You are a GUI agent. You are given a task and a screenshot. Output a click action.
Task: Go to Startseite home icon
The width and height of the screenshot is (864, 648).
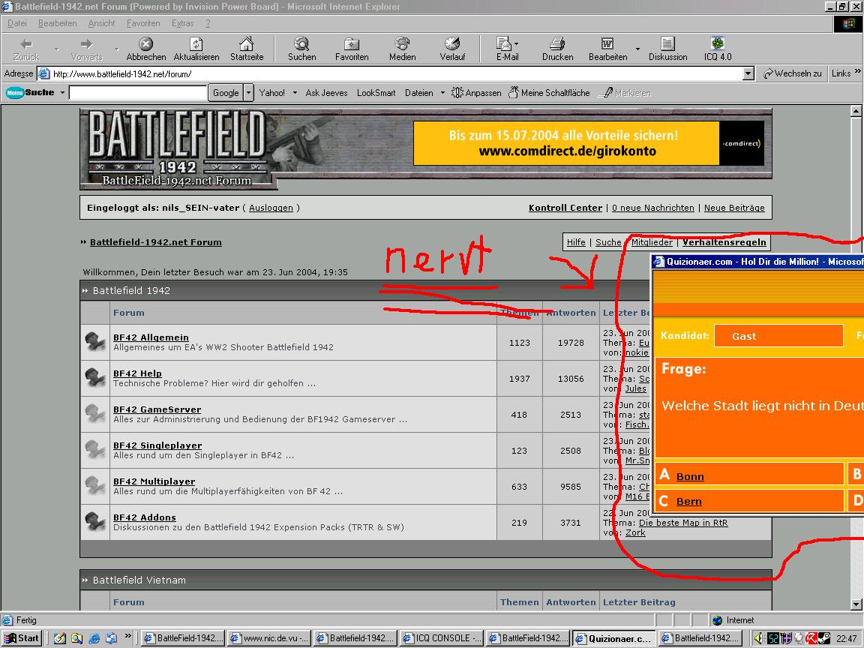pos(246,44)
